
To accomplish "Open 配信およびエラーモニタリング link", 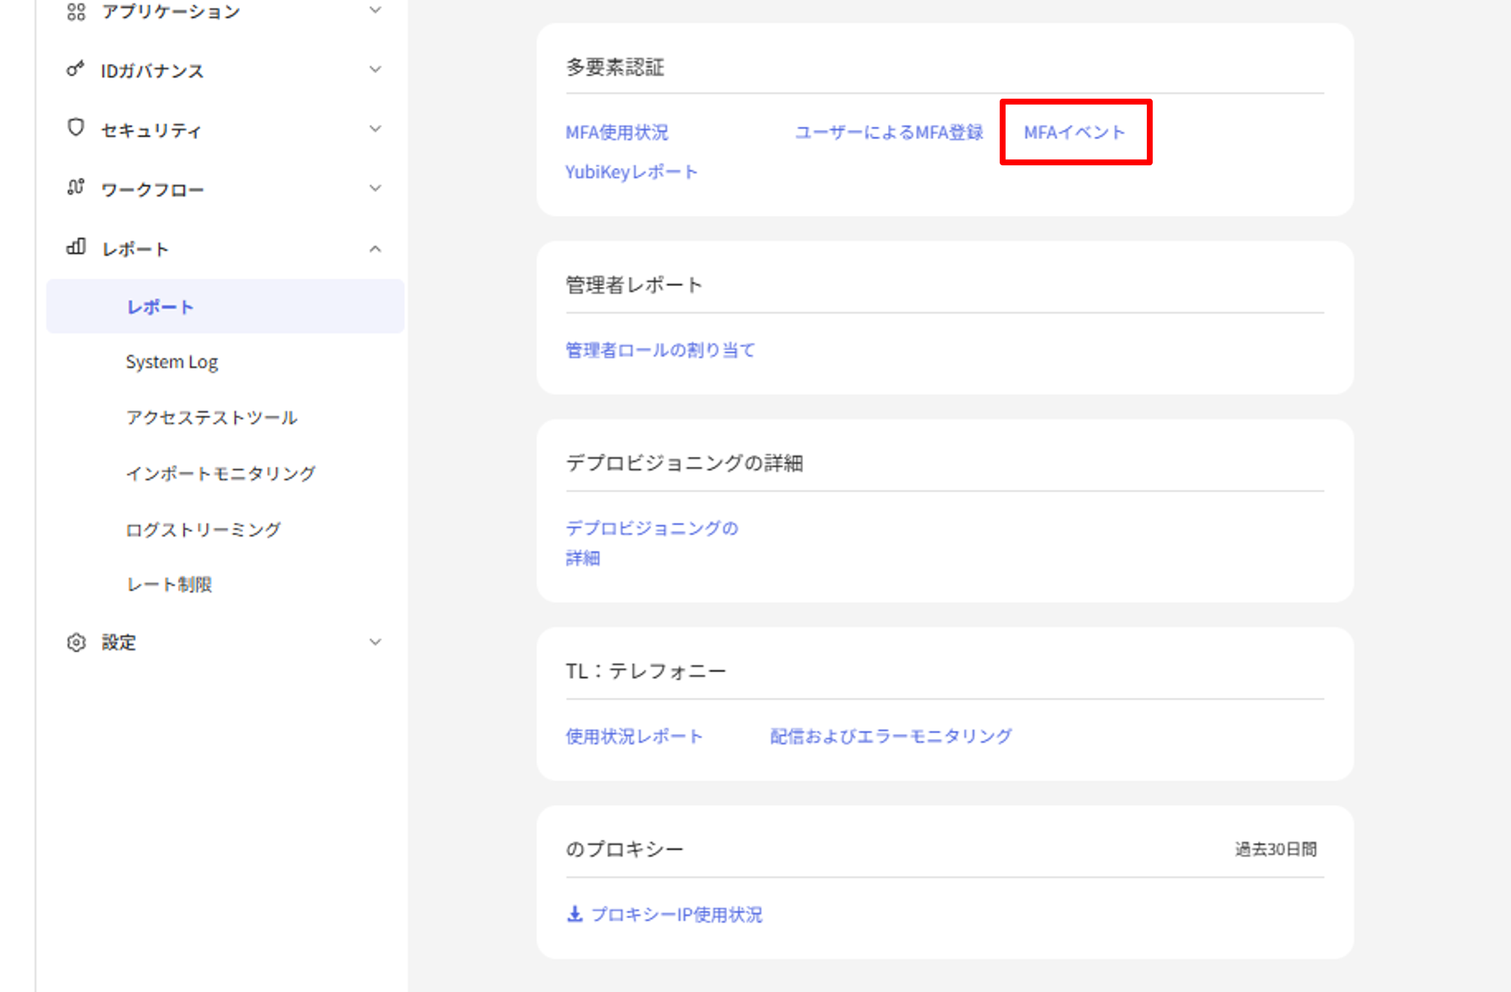I will tap(891, 736).
